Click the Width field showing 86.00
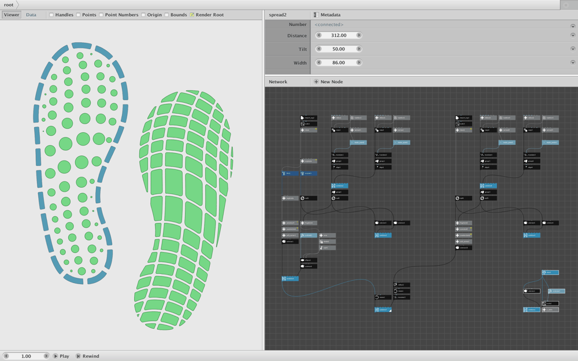The width and height of the screenshot is (578, 361). point(339,62)
